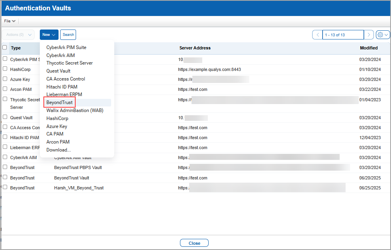The width and height of the screenshot is (391, 250).
Task: Choose Hitachi ID PAM option
Action: coord(62,87)
